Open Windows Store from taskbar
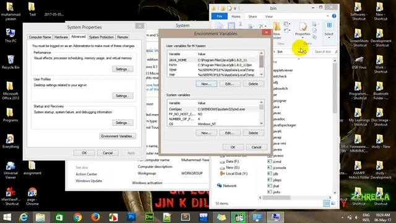This screenshot has height=223, width=396. point(59,217)
